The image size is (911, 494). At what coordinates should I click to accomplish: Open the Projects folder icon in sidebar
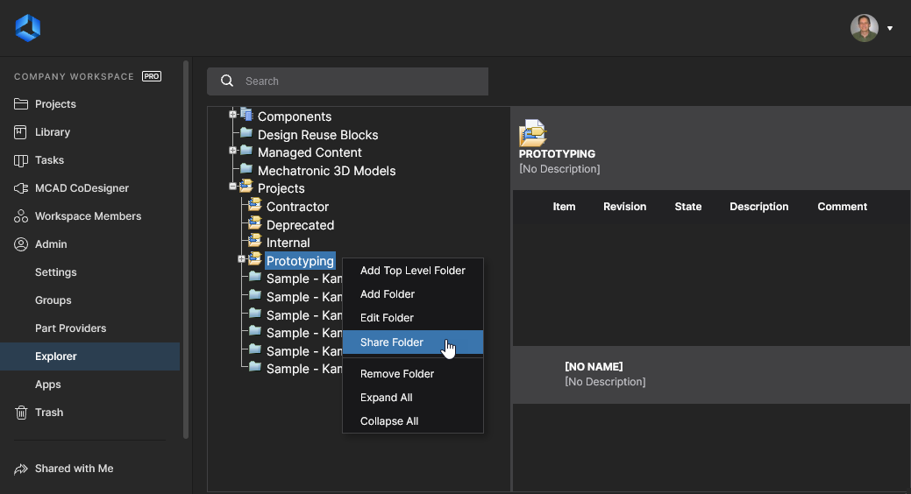click(21, 104)
